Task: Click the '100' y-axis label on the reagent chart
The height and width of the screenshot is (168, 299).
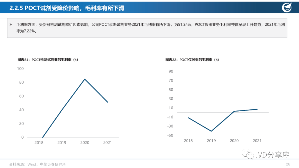Action: (20, 69)
